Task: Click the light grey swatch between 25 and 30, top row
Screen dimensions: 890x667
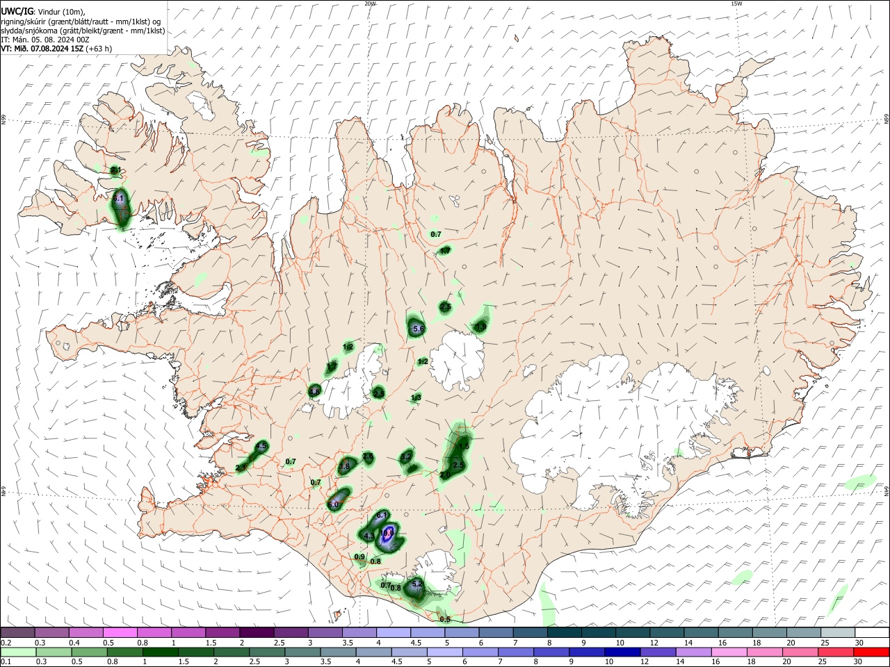Action: coord(839,632)
